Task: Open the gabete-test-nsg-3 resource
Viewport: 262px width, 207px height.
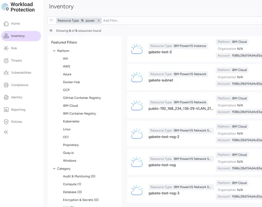Action: pyautogui.click(x=164, y=193)
